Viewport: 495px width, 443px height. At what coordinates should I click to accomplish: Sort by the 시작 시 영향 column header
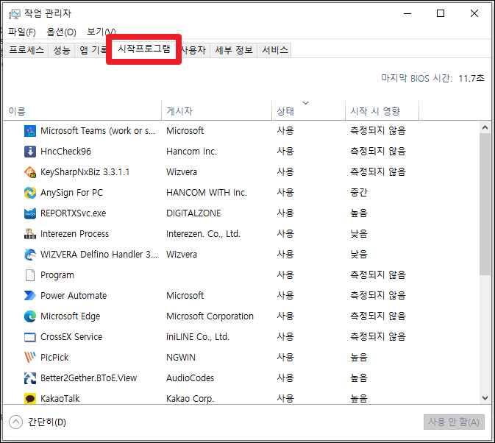coord(382,111)
